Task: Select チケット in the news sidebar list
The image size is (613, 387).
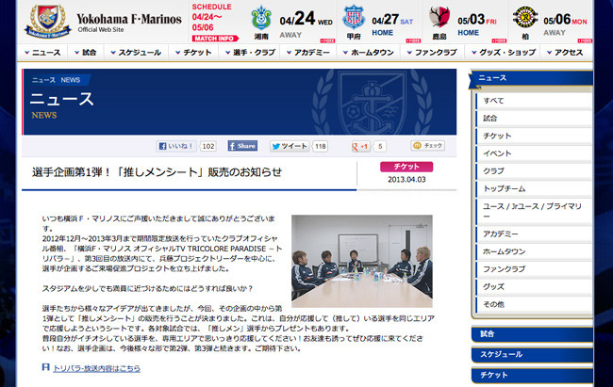Action: coord(534,136)
